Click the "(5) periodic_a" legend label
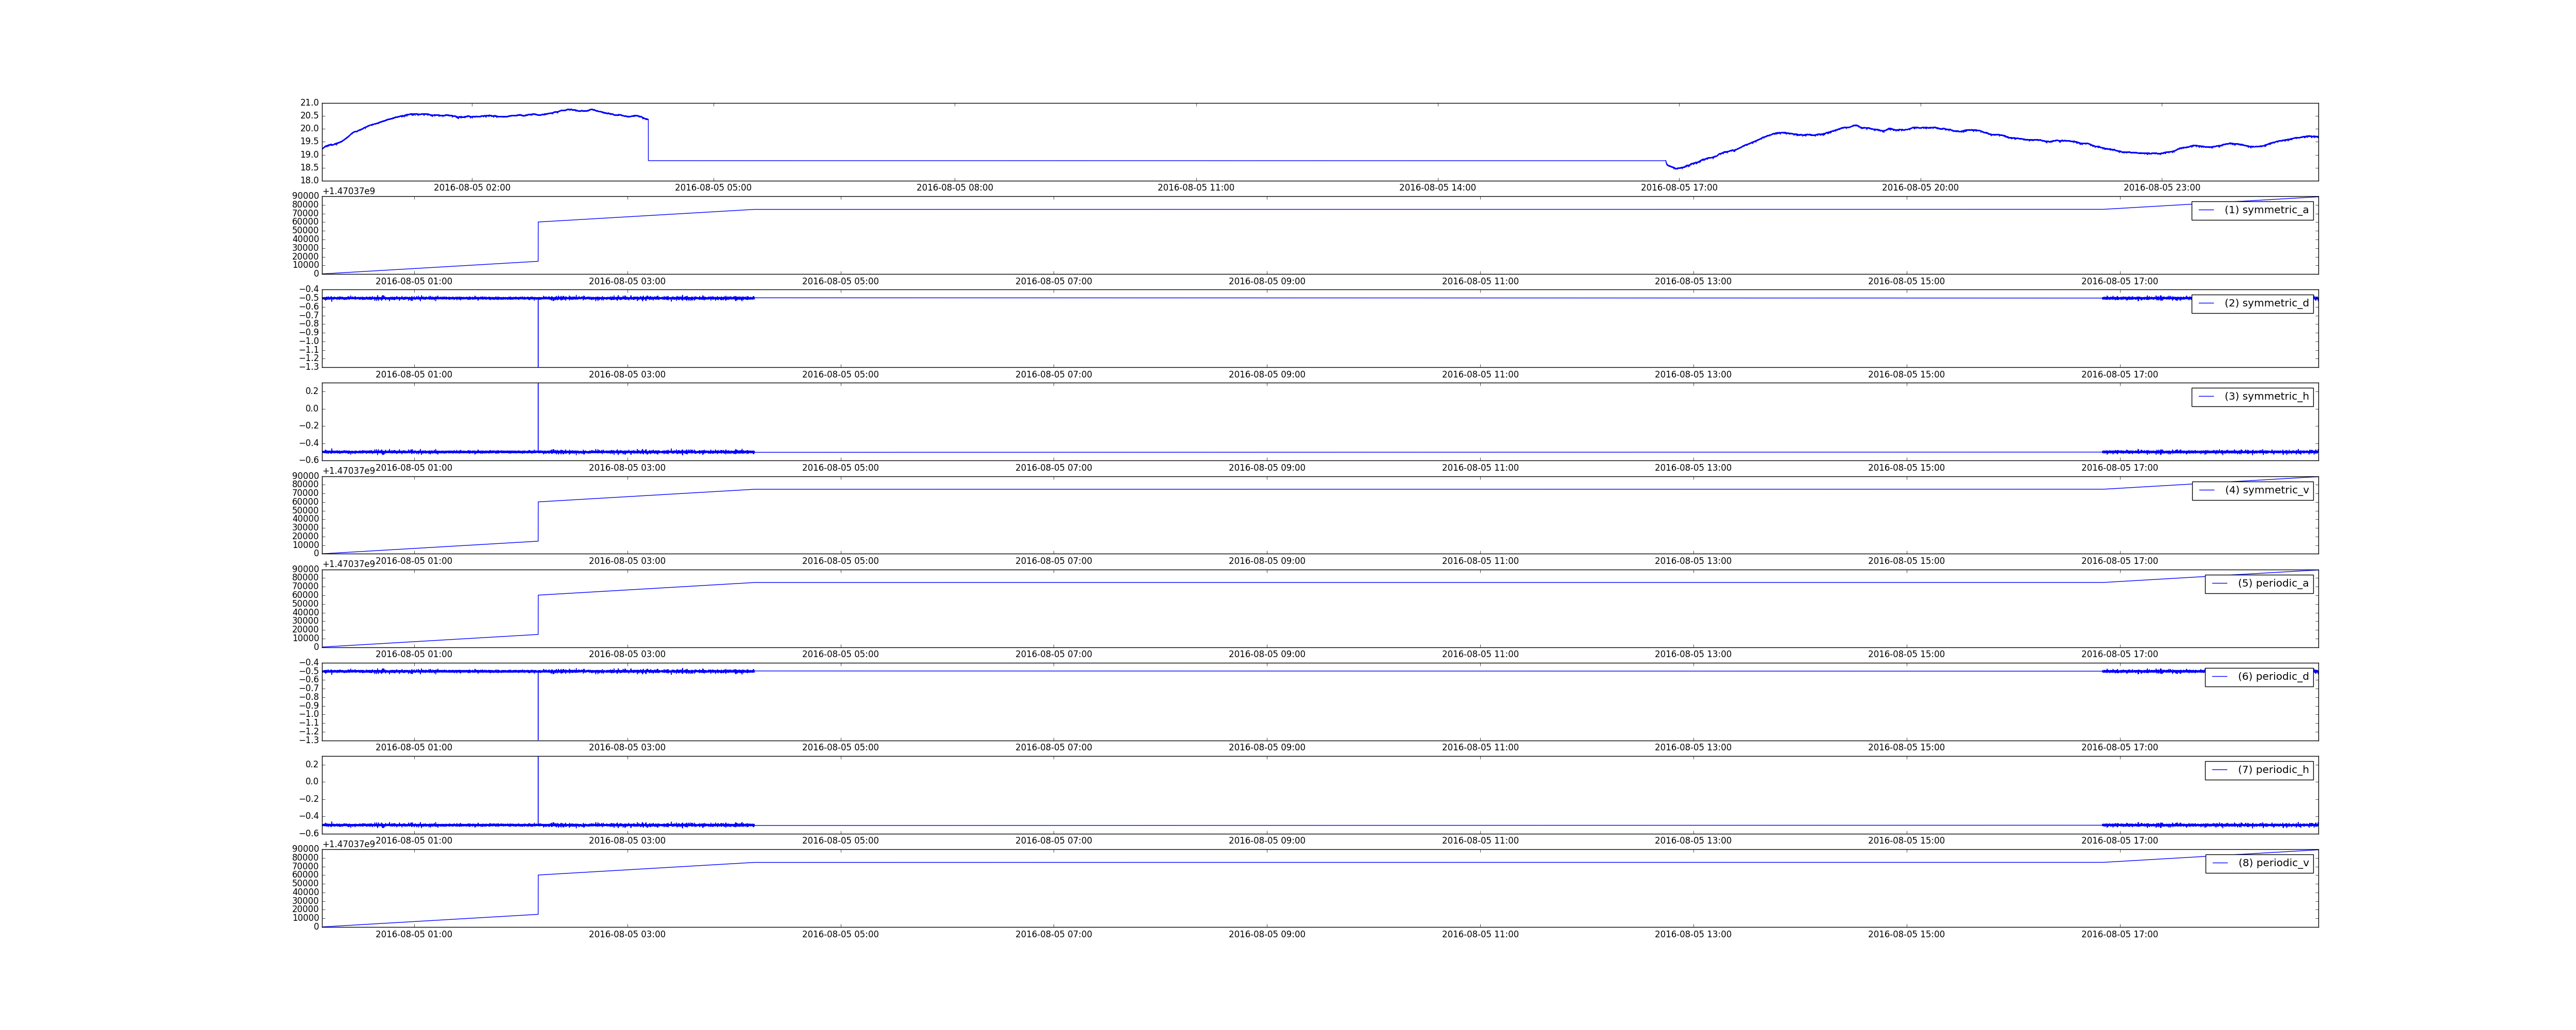 (2273, 583)
